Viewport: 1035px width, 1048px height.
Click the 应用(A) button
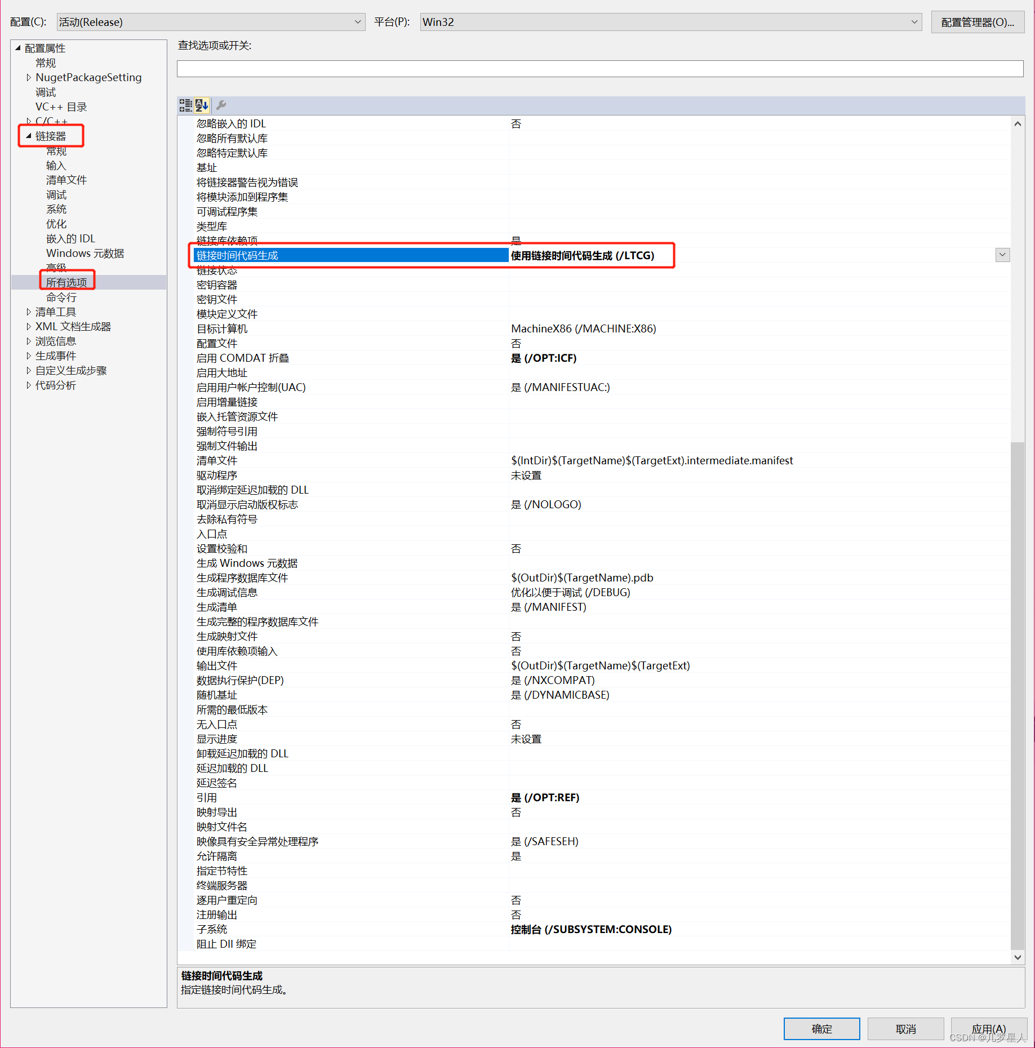989,1029
